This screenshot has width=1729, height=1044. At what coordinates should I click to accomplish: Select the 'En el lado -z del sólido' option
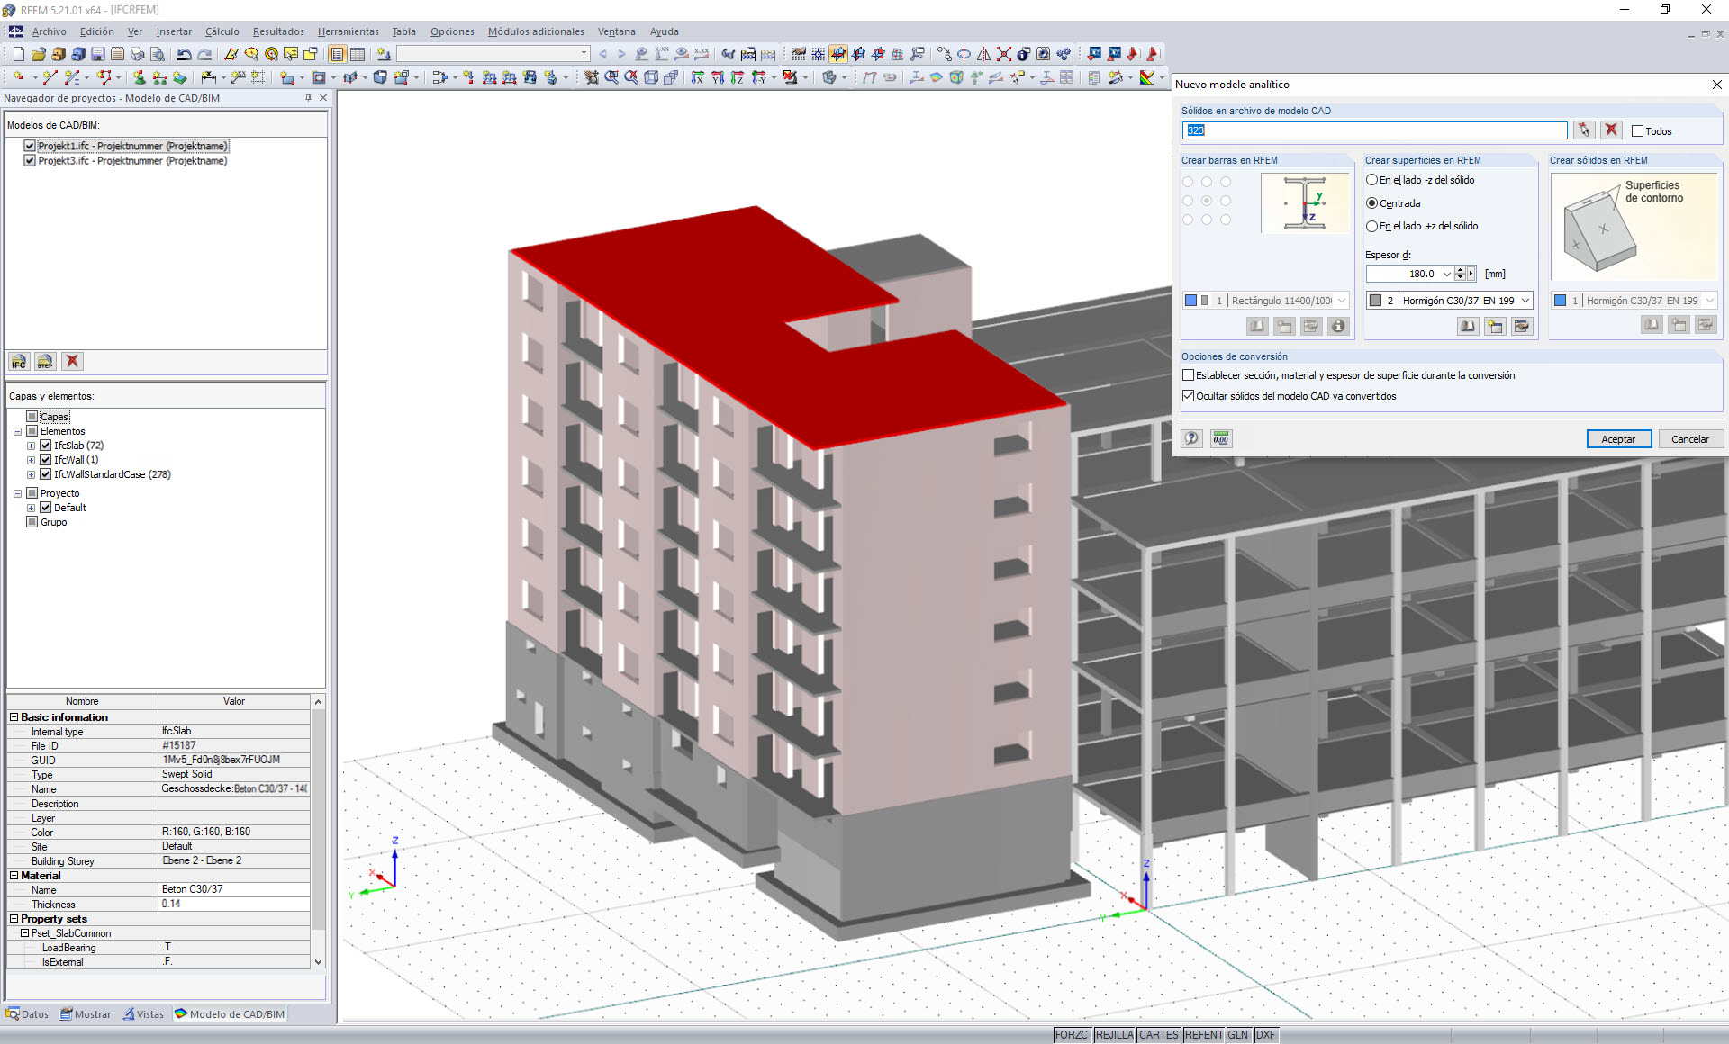pyautogui.click(x=1371, y=180)
